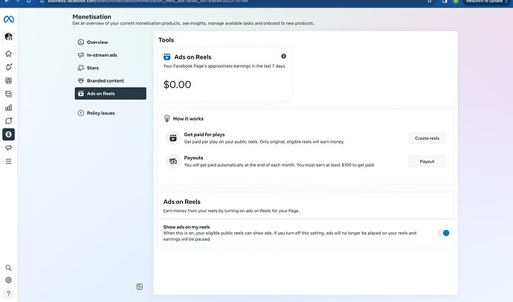Viewport: 513px width, 302px height.
Task: Click the browser reload button
Action: pyautogui.click(x=28, y=1)
